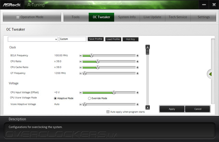Increase CPU Input Voltage offset plus button

tap(138, 92)
